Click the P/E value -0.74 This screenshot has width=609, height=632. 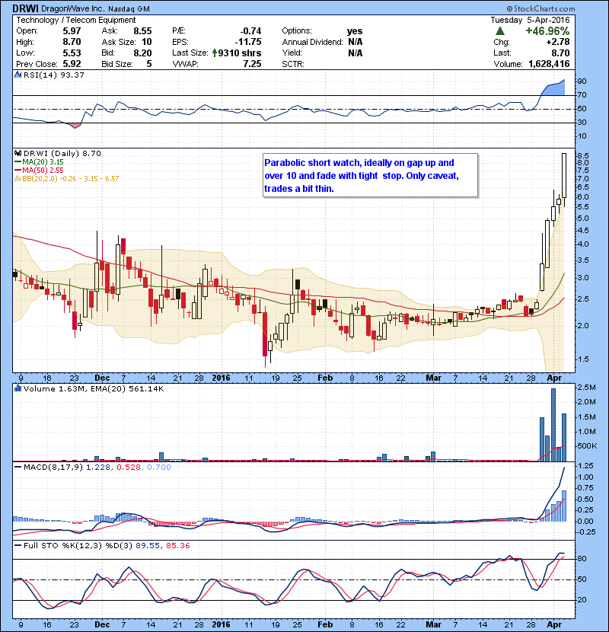click(250, 31)
